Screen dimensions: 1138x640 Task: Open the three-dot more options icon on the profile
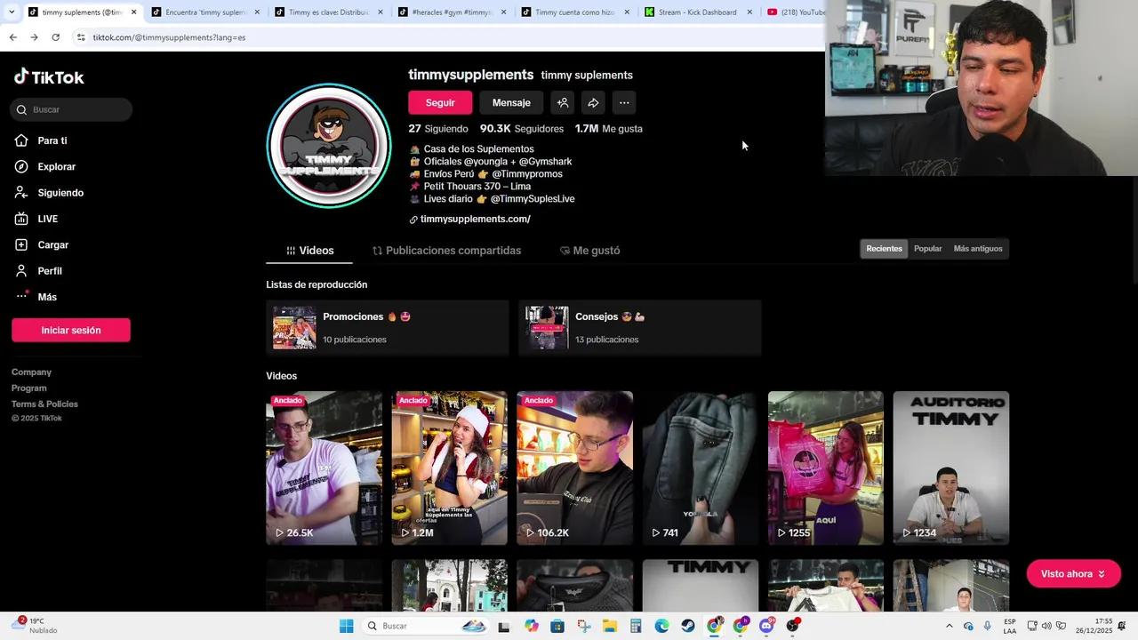click(x=624, y=102)
